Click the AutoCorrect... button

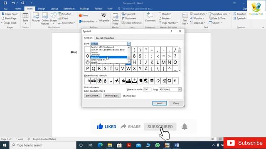(x=93, y=96)
